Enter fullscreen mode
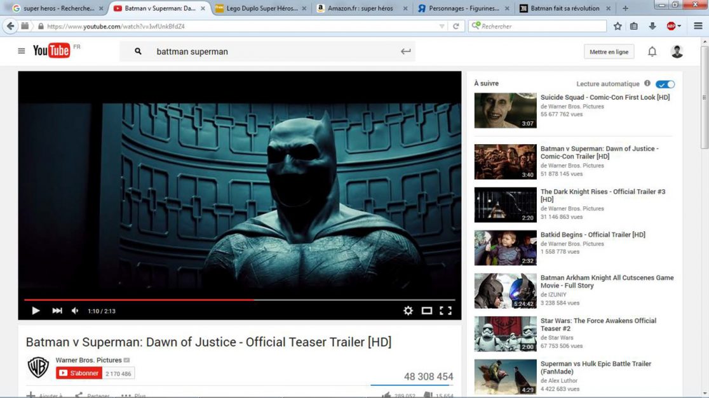This screenshot has height=398, width=709. click(445, 310)
